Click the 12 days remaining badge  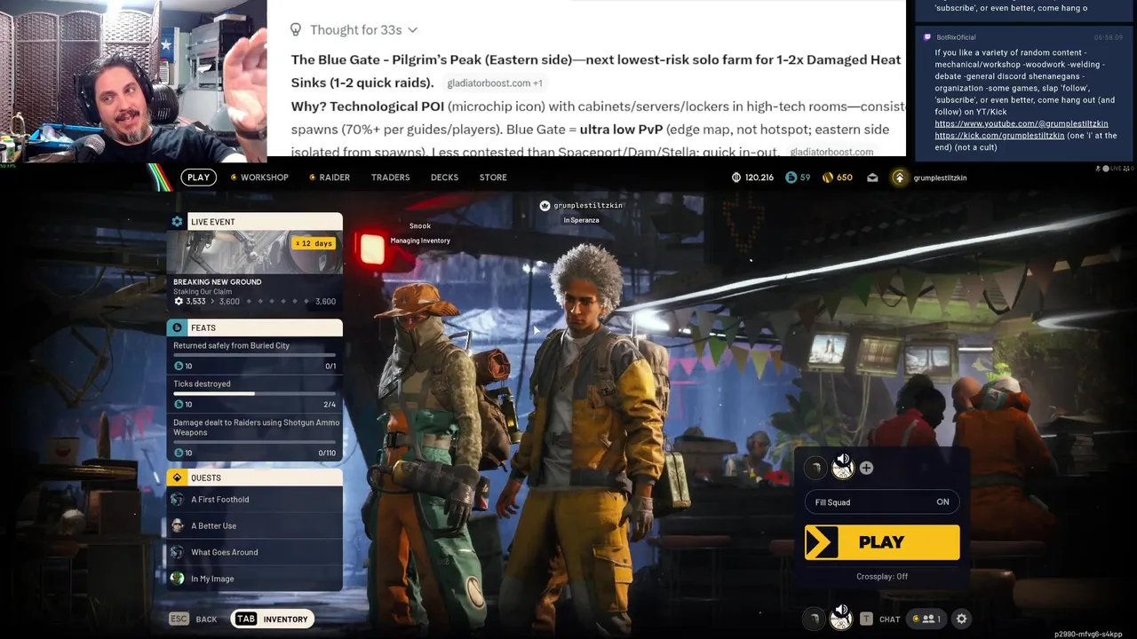314,243
